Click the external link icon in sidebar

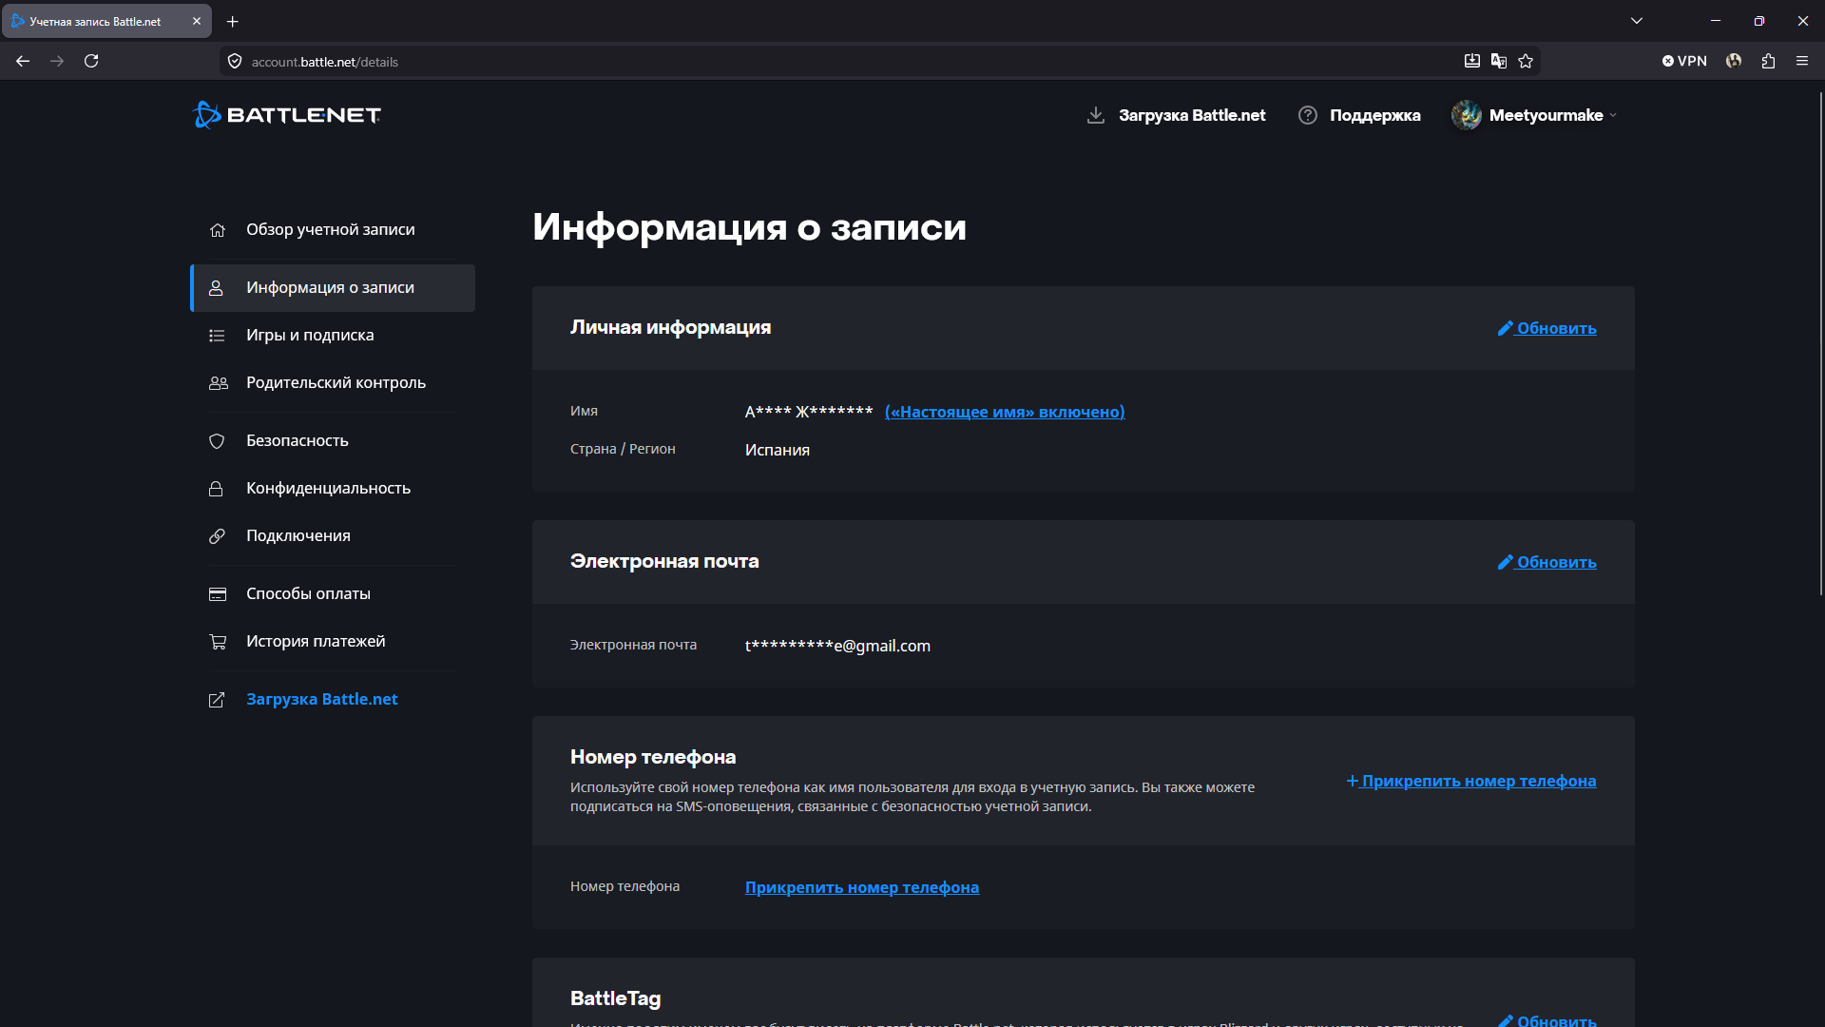pyautogui.click(x=217, y=700)
